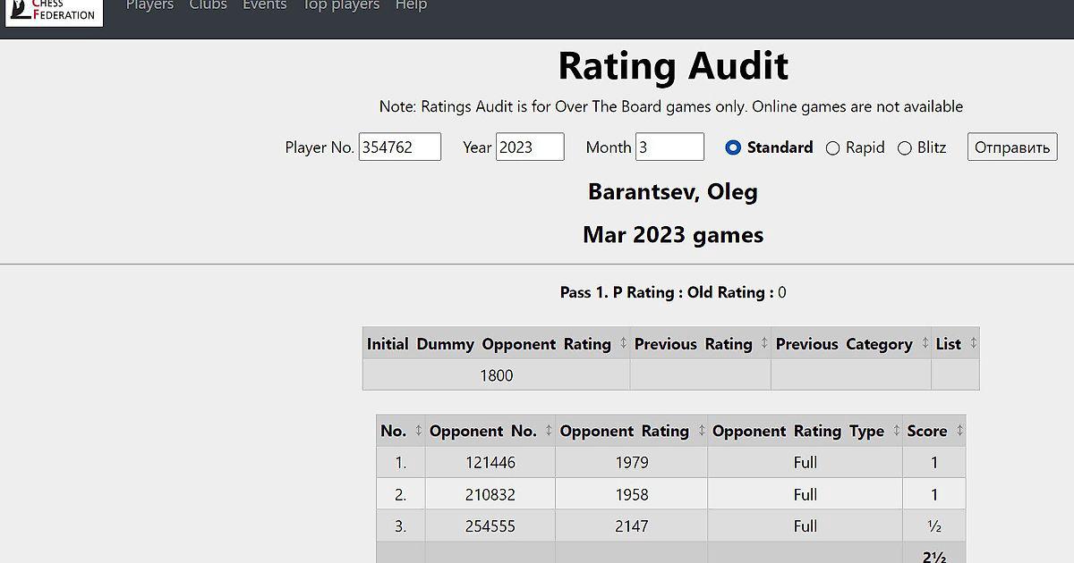Click the Mar 2023 games heading
The image size is (1074, 563).
(673, 235)
